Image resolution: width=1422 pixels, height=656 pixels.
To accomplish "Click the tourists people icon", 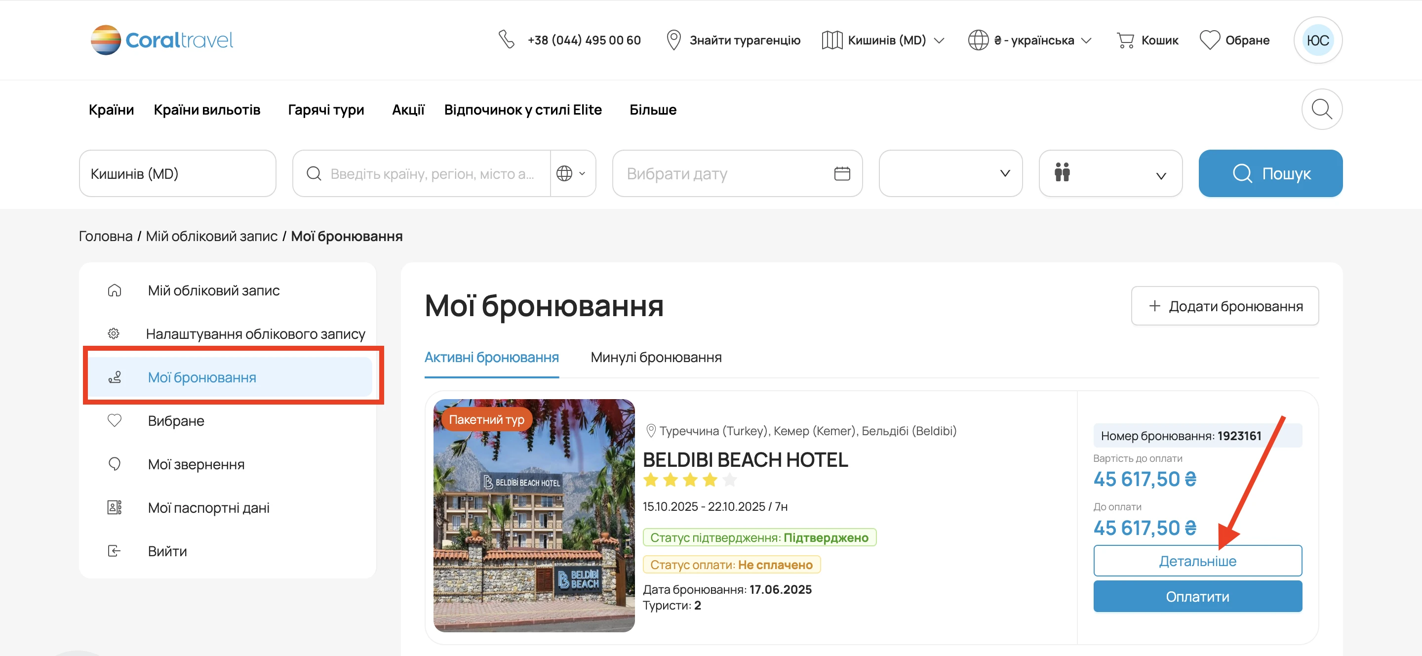I will pyautogui.click(x=1062, y=172).
